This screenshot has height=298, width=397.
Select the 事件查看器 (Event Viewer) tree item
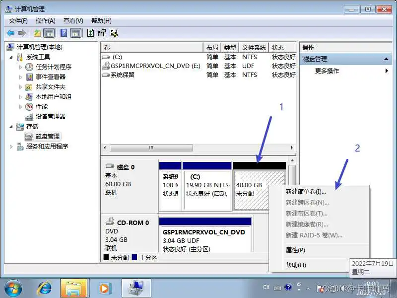(x=50, y=77)
